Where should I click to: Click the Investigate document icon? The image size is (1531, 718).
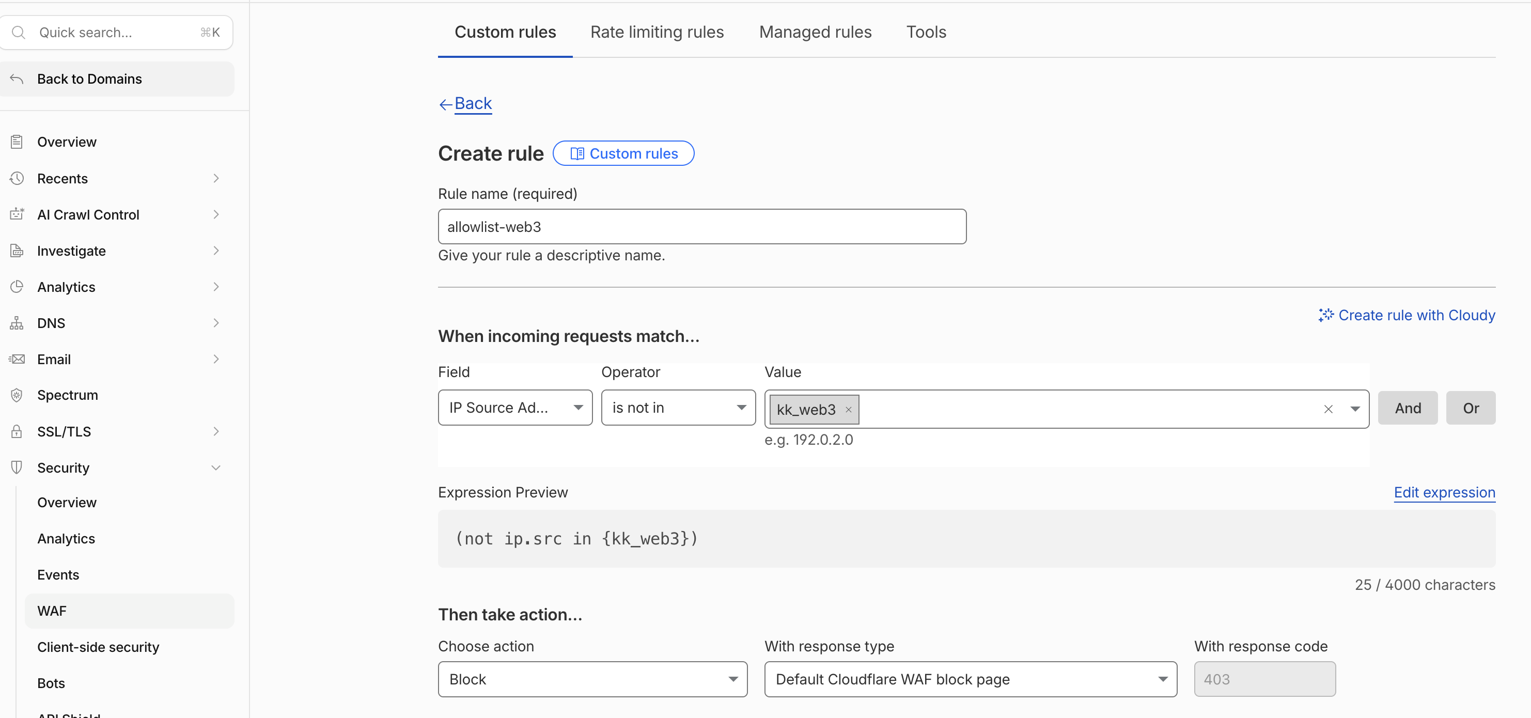click(x=17, y=250)
